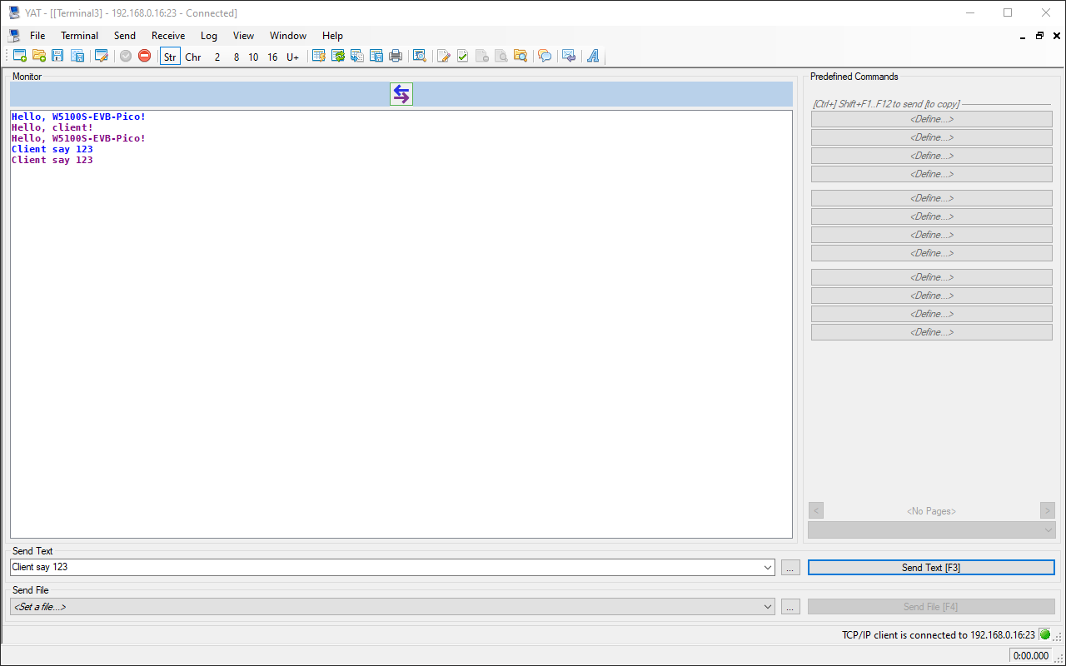Click the speech bubble auto-response icon

click(545, 57)
